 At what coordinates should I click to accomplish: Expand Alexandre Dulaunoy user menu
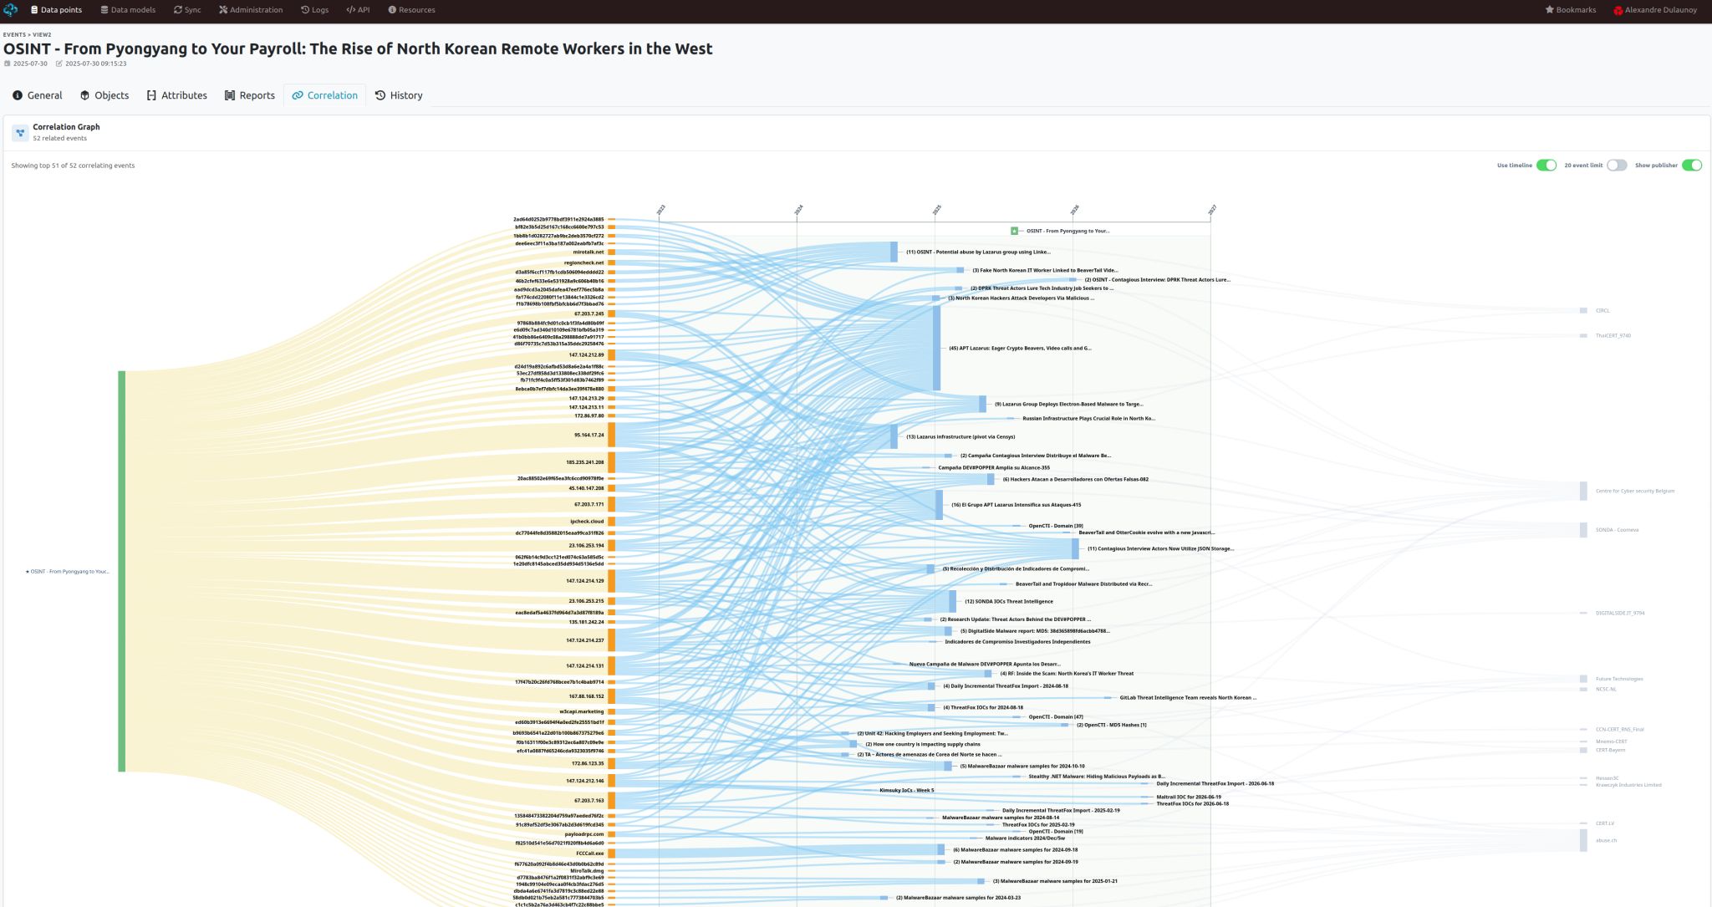click(x=1661, y=10)
